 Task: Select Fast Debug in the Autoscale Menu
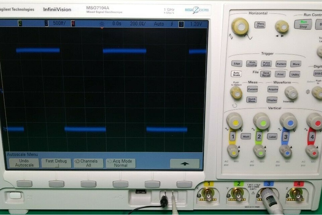56,163
